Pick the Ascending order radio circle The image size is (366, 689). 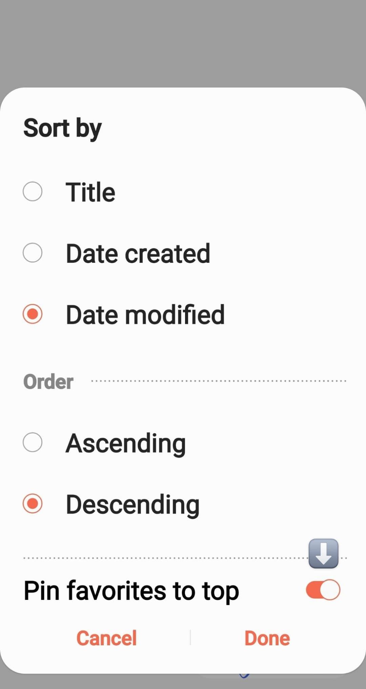coord(33,442)
